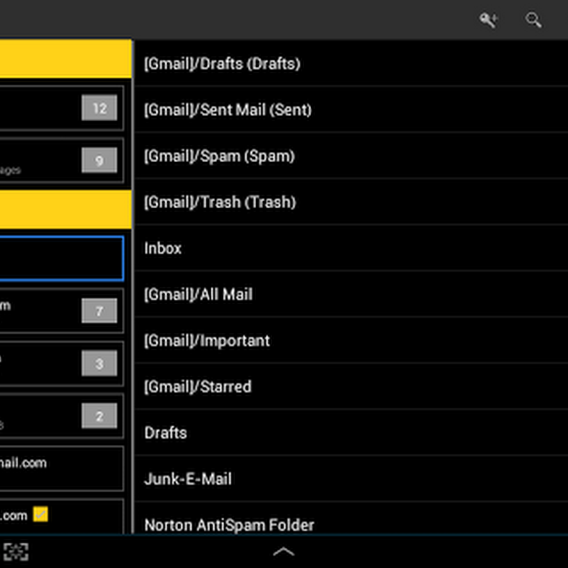Expand the bottom bar up chevron
The height and width of the screenshot is (568, 568).
[283, 552]
